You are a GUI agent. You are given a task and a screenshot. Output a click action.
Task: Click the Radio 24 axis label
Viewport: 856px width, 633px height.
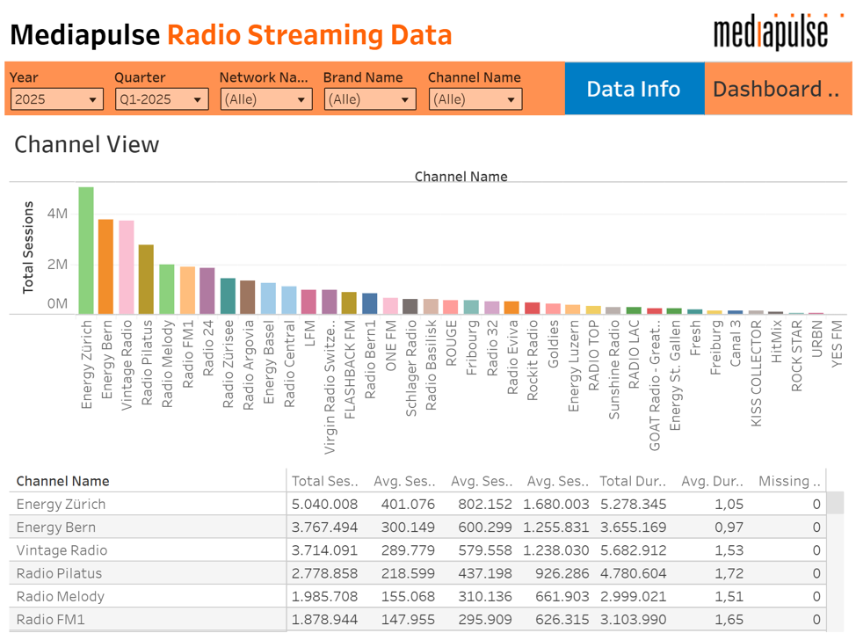(x=208, y=347)
